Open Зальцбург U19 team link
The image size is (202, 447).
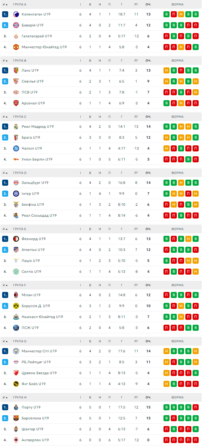(x=35, y=183)
